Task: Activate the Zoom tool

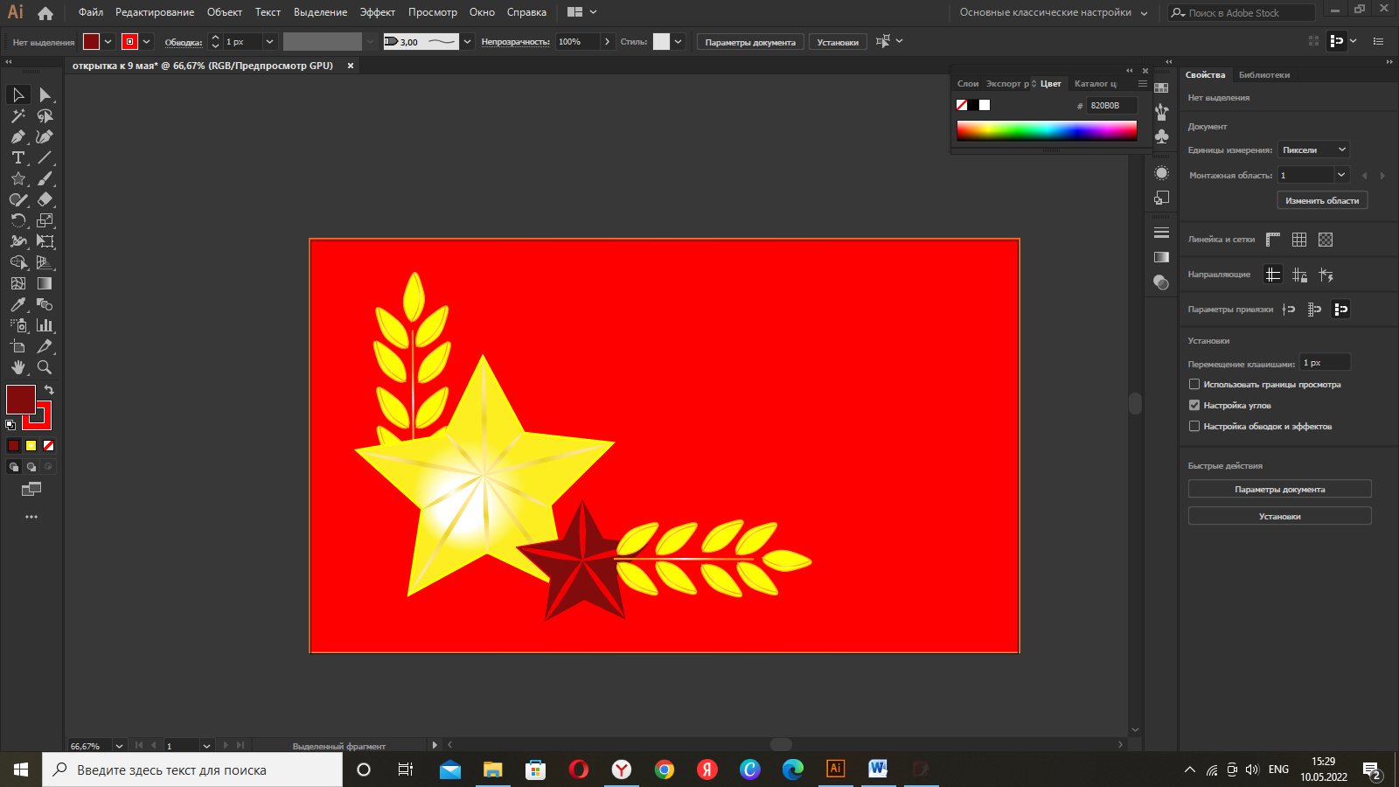Action: coord(45,367)
